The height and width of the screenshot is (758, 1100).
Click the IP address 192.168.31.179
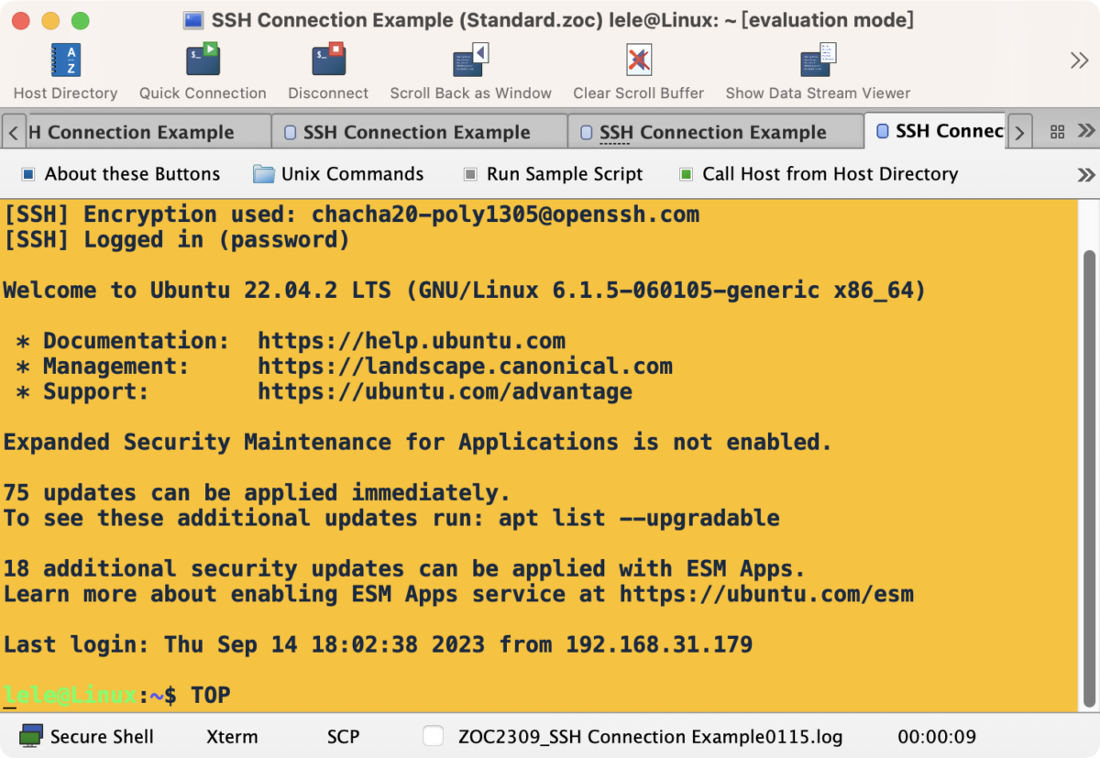(659, 644)
